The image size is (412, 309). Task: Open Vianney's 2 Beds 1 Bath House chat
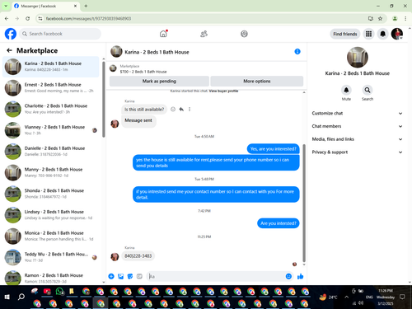point(51,130)
